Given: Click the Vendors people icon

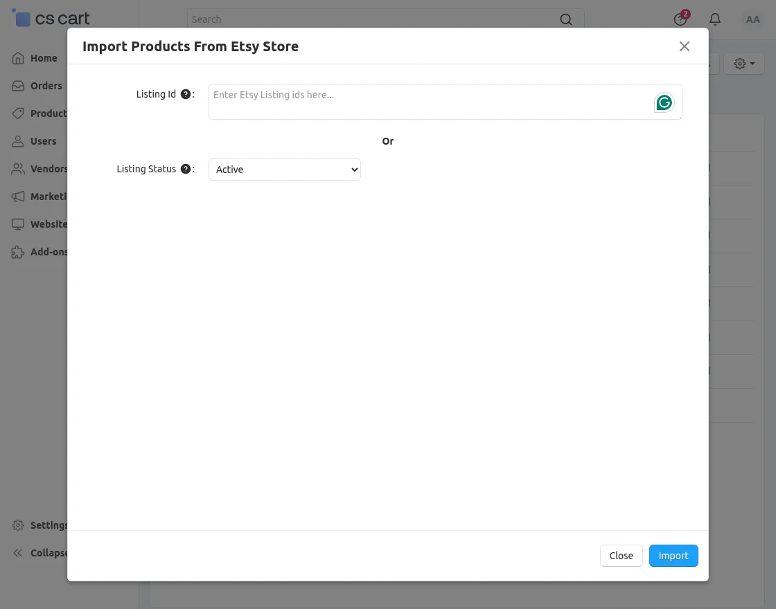Looking at the screenshot, I should [18, 169].
